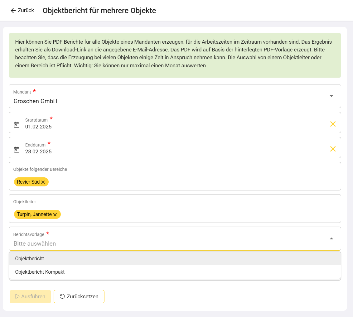Collapse the Berichtsvorlage dropdown arrow
The height and width of the screenshot is (317, 353).
coord(331,239)
